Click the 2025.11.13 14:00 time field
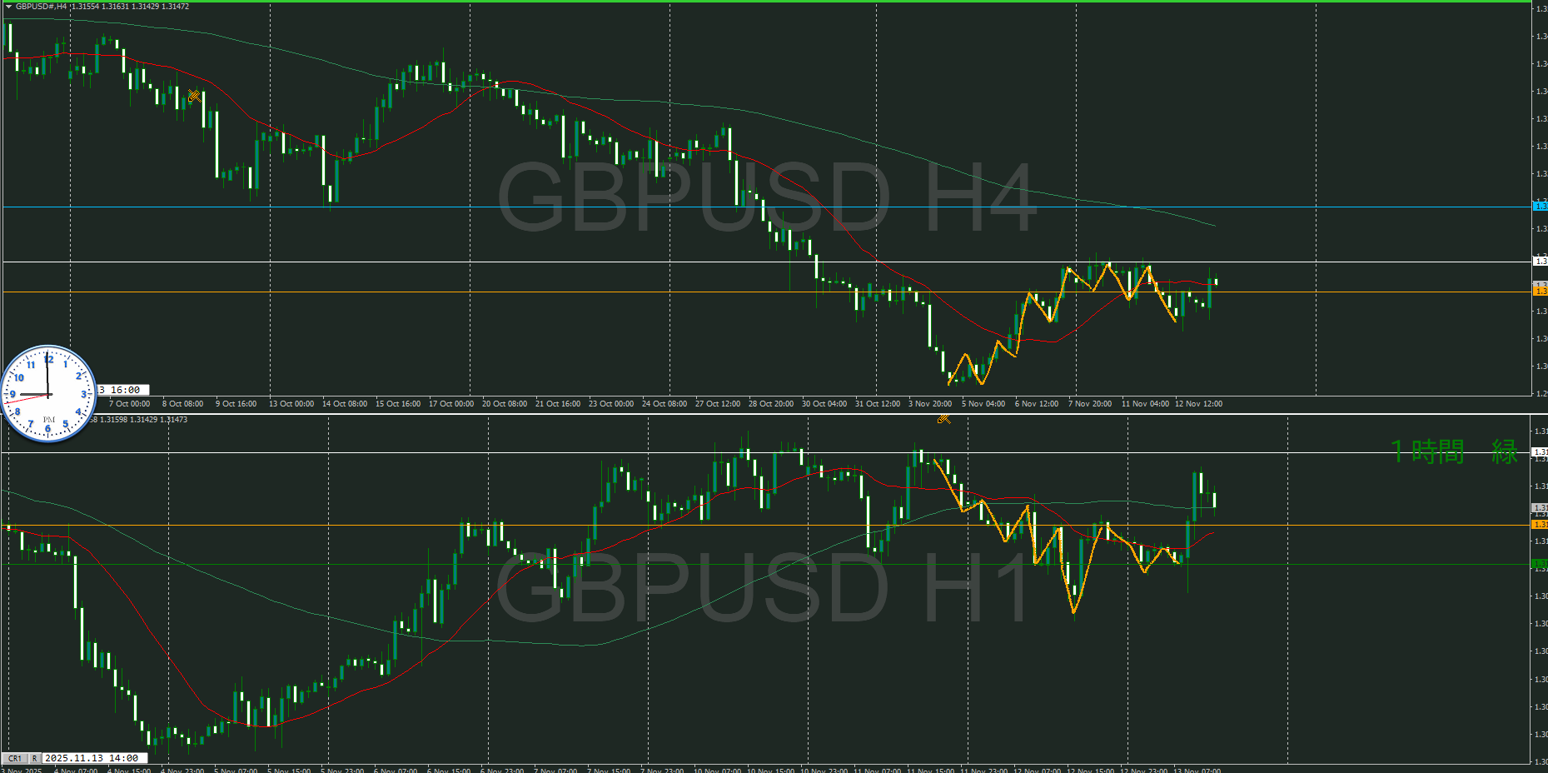Screen dimensions: 1548x773 tap(94, 758)
